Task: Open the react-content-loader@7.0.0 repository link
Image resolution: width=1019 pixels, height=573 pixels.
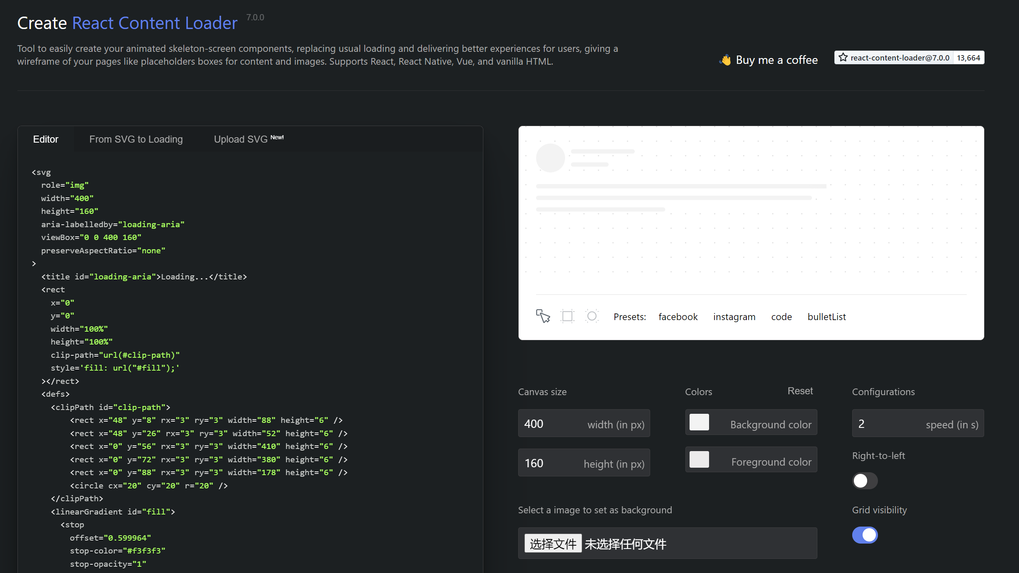Action: coord(900,58)
